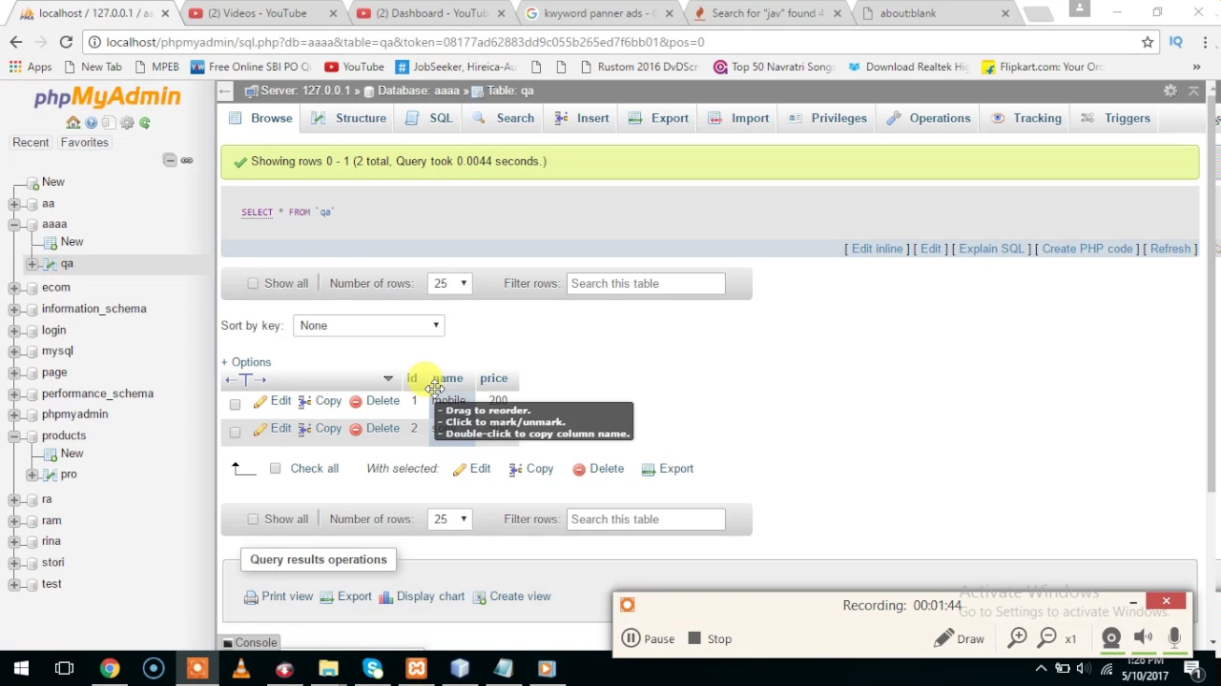This screenshot has height=686, width=1221.
Task: Open VLC player from the taskbar
Action: pos(240,669)
